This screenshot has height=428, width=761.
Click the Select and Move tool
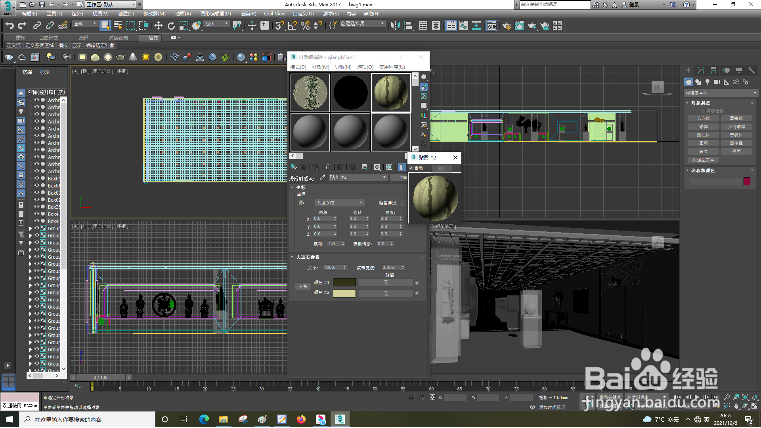point(158,26)
